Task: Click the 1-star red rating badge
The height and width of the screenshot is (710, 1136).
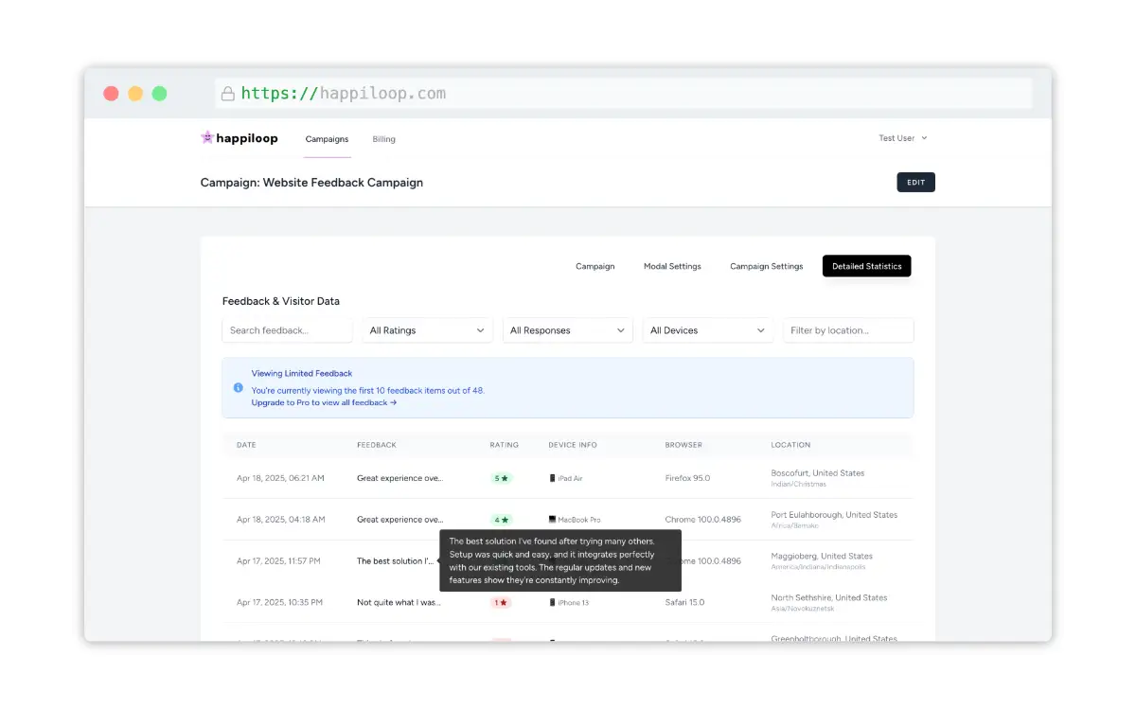Action: (x=501, y=603)
